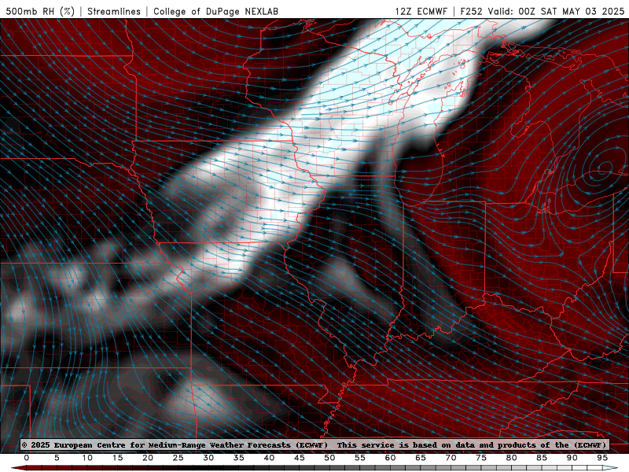Click the colorbar value label "25"
Viewport: 629px width, 472px height.
178,458
